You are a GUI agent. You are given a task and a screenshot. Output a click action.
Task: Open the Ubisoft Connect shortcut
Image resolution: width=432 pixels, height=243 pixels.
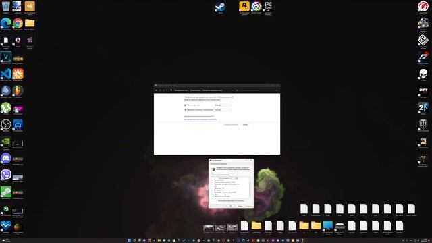256,7
